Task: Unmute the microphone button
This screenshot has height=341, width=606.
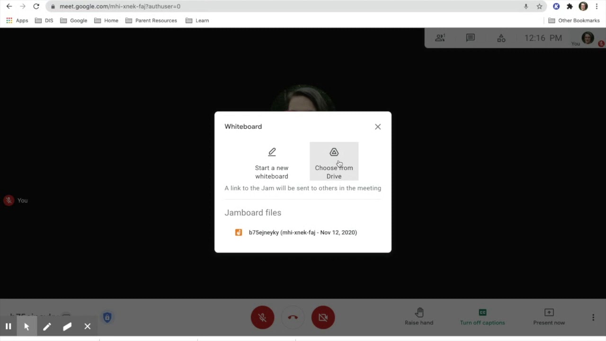Action: pyautogui.click(x=262, y=317)
